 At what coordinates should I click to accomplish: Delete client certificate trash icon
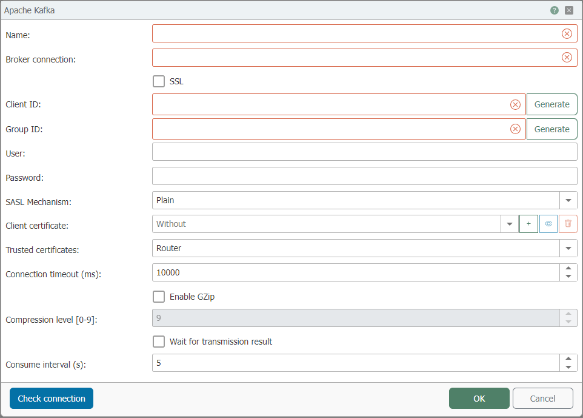(x=568, y=224)
